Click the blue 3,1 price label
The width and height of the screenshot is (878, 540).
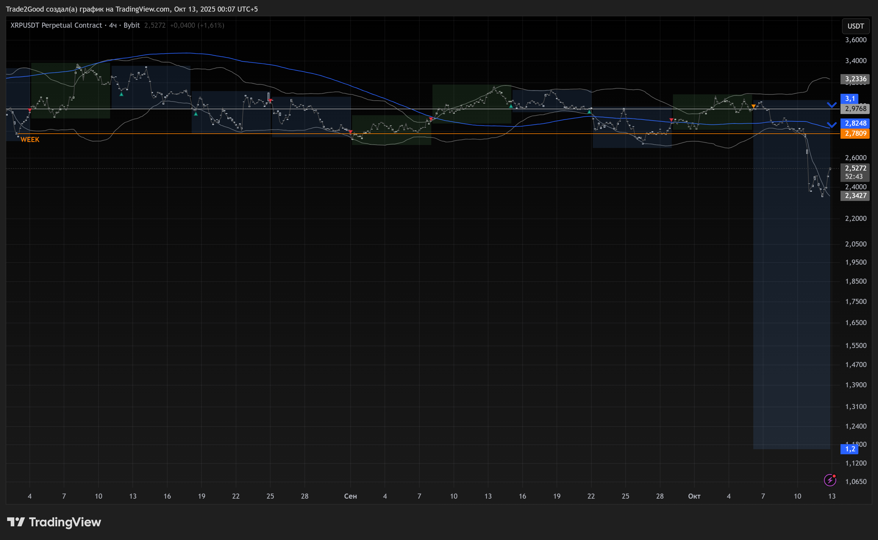tap(849, 99)
